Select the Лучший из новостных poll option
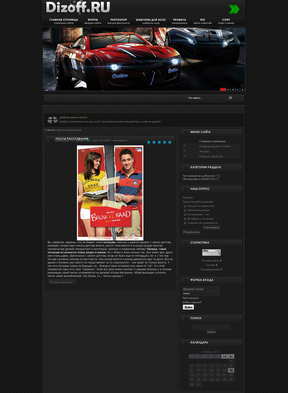288x393 pixels. pyautogui.click(x=186, y=206)
